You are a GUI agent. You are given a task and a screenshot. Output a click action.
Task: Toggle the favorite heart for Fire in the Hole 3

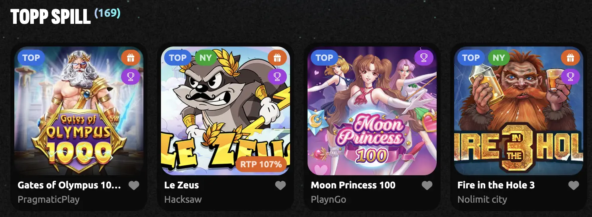click(574, 185)
